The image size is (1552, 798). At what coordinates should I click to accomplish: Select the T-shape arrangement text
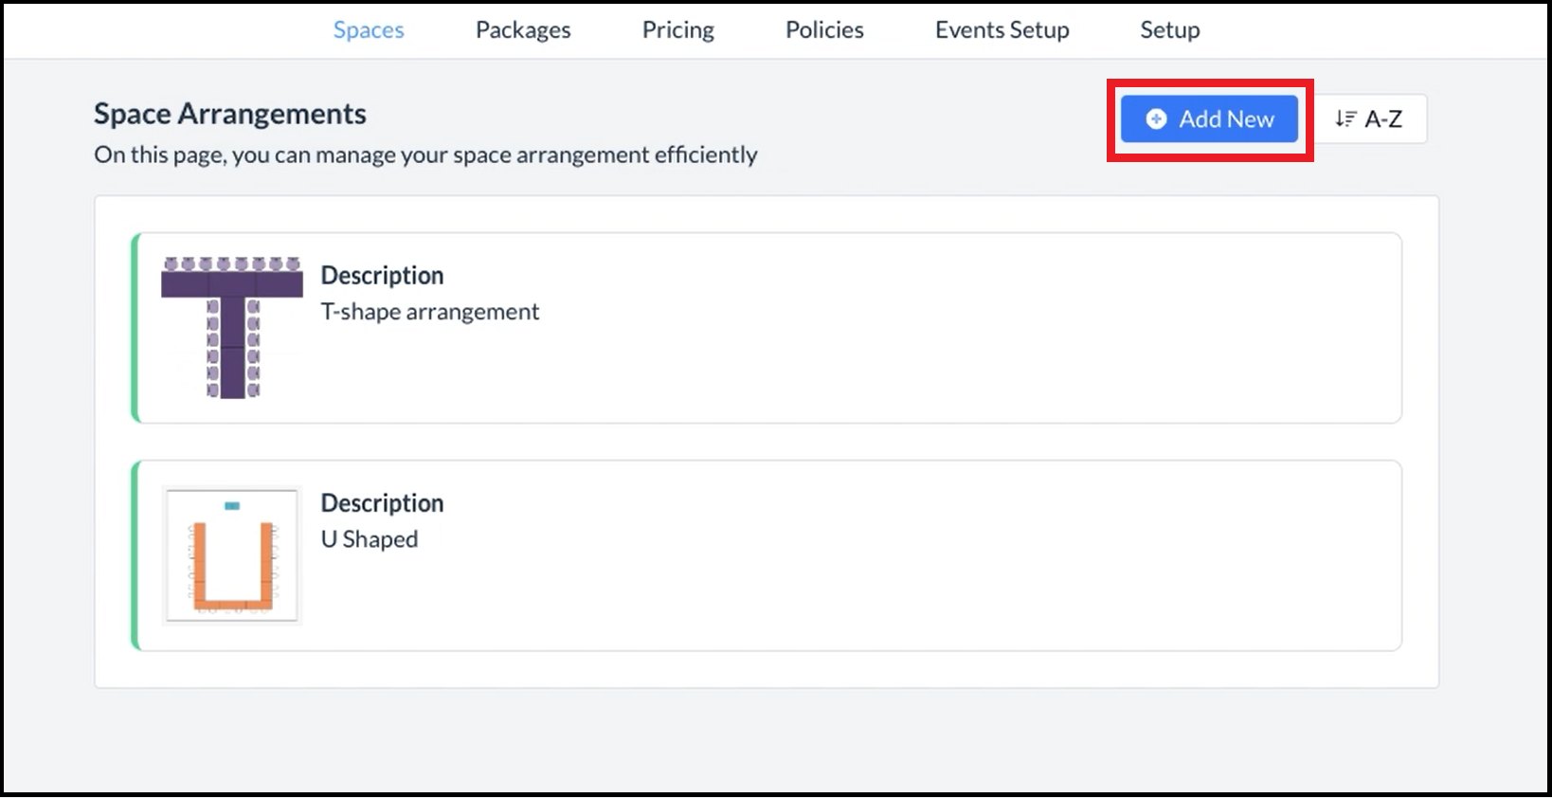click(430, 312)
